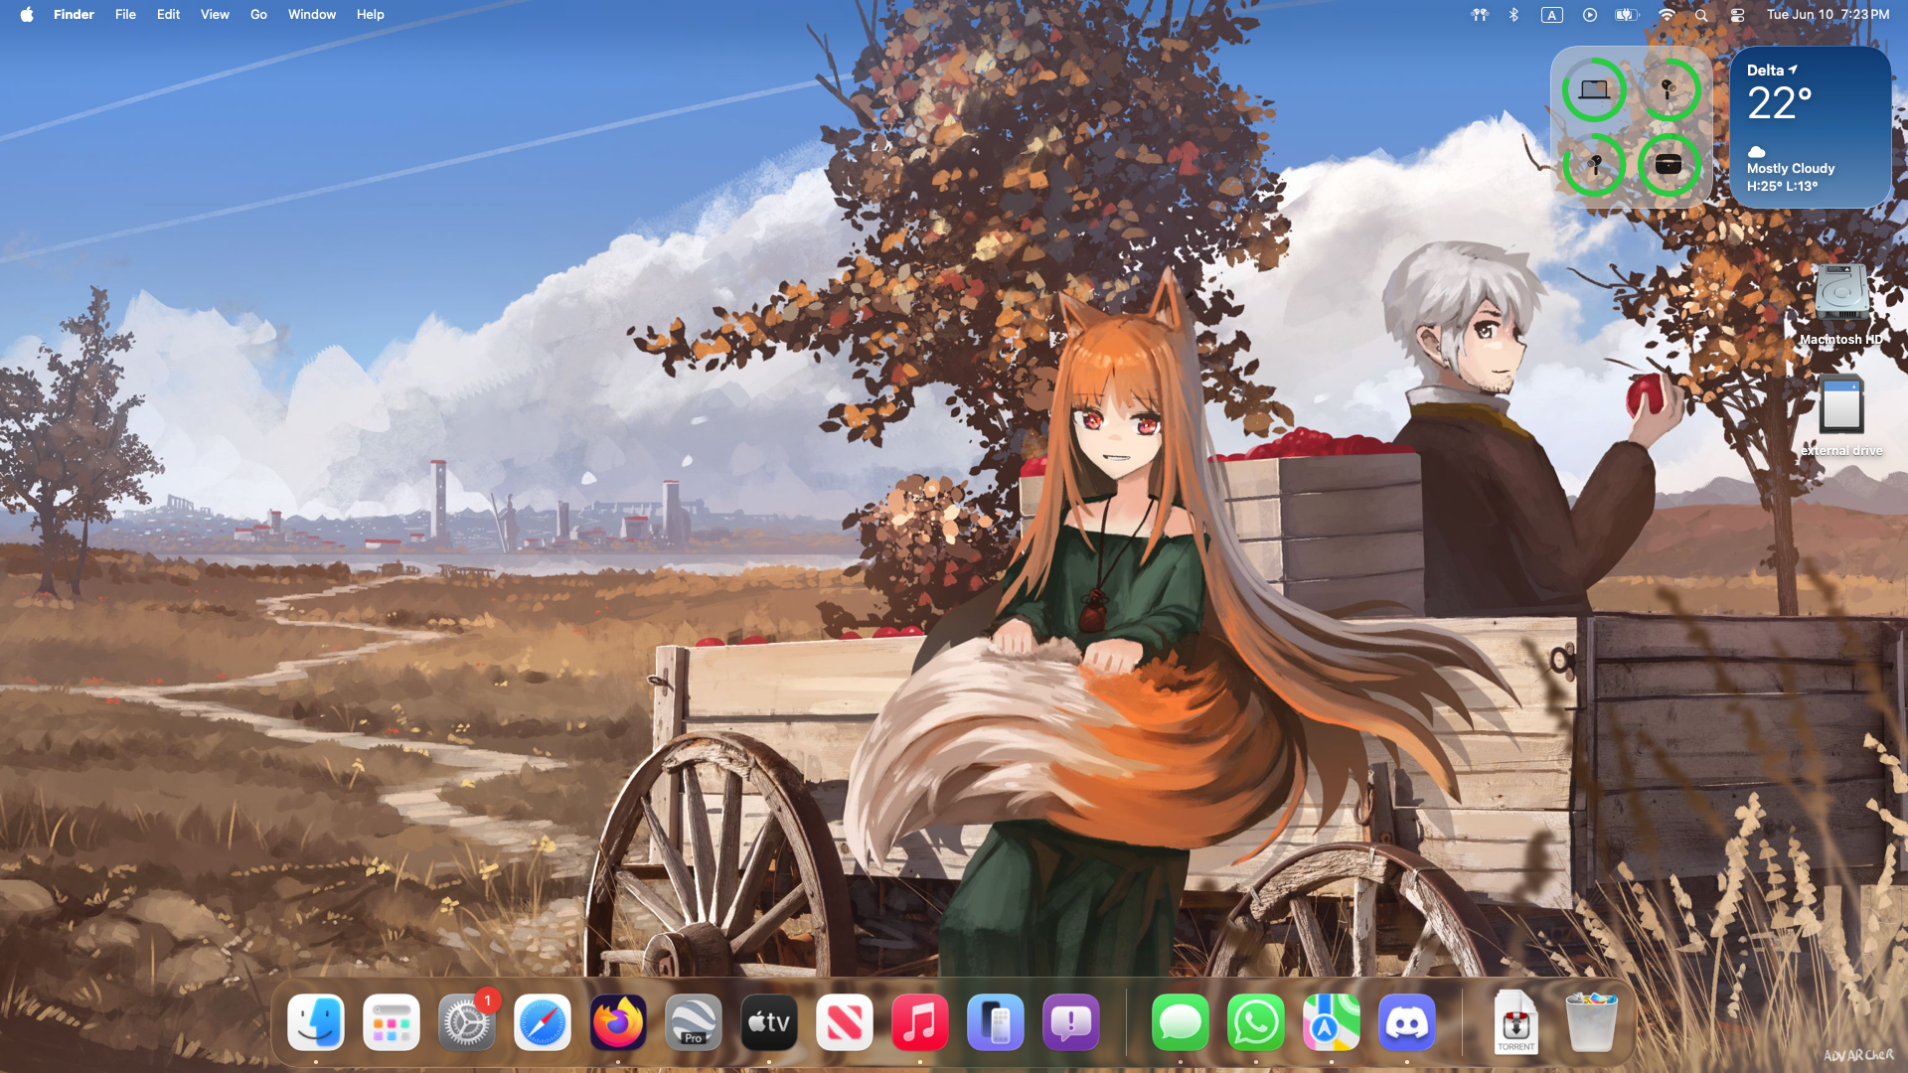Show battery status in menu bar
The height and width of the screenshot is (1073, 1908).
(1627, 15)
